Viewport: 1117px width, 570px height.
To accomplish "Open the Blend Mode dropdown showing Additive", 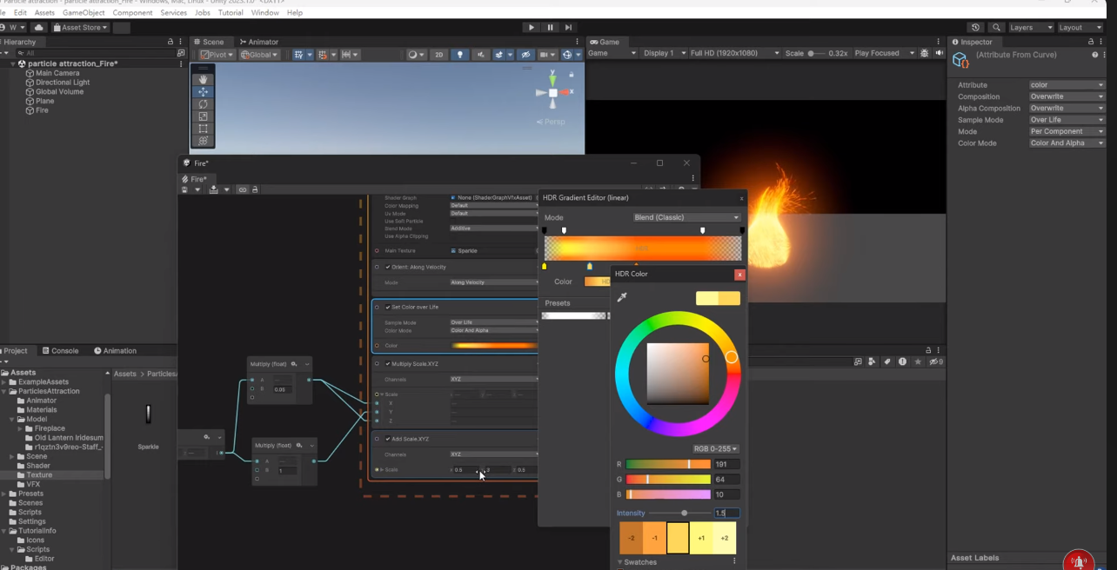I will (493, 229).
